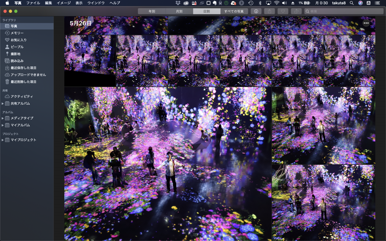Open ピープル in the sidebar

[x=17, y=47]
